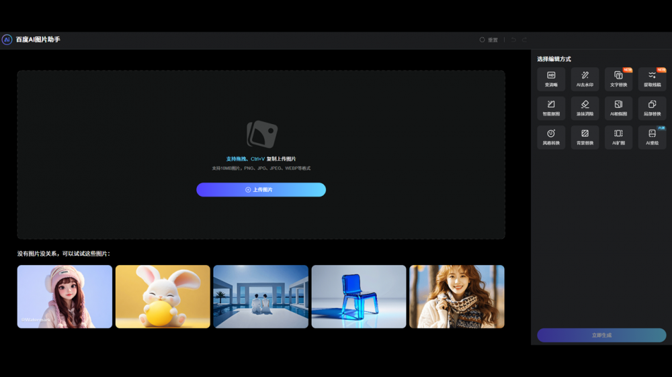Image resolution: width=672 pixels, height=377 pixels.
Task: Select the yellow bunny sample image
Action: pos(163,297)
